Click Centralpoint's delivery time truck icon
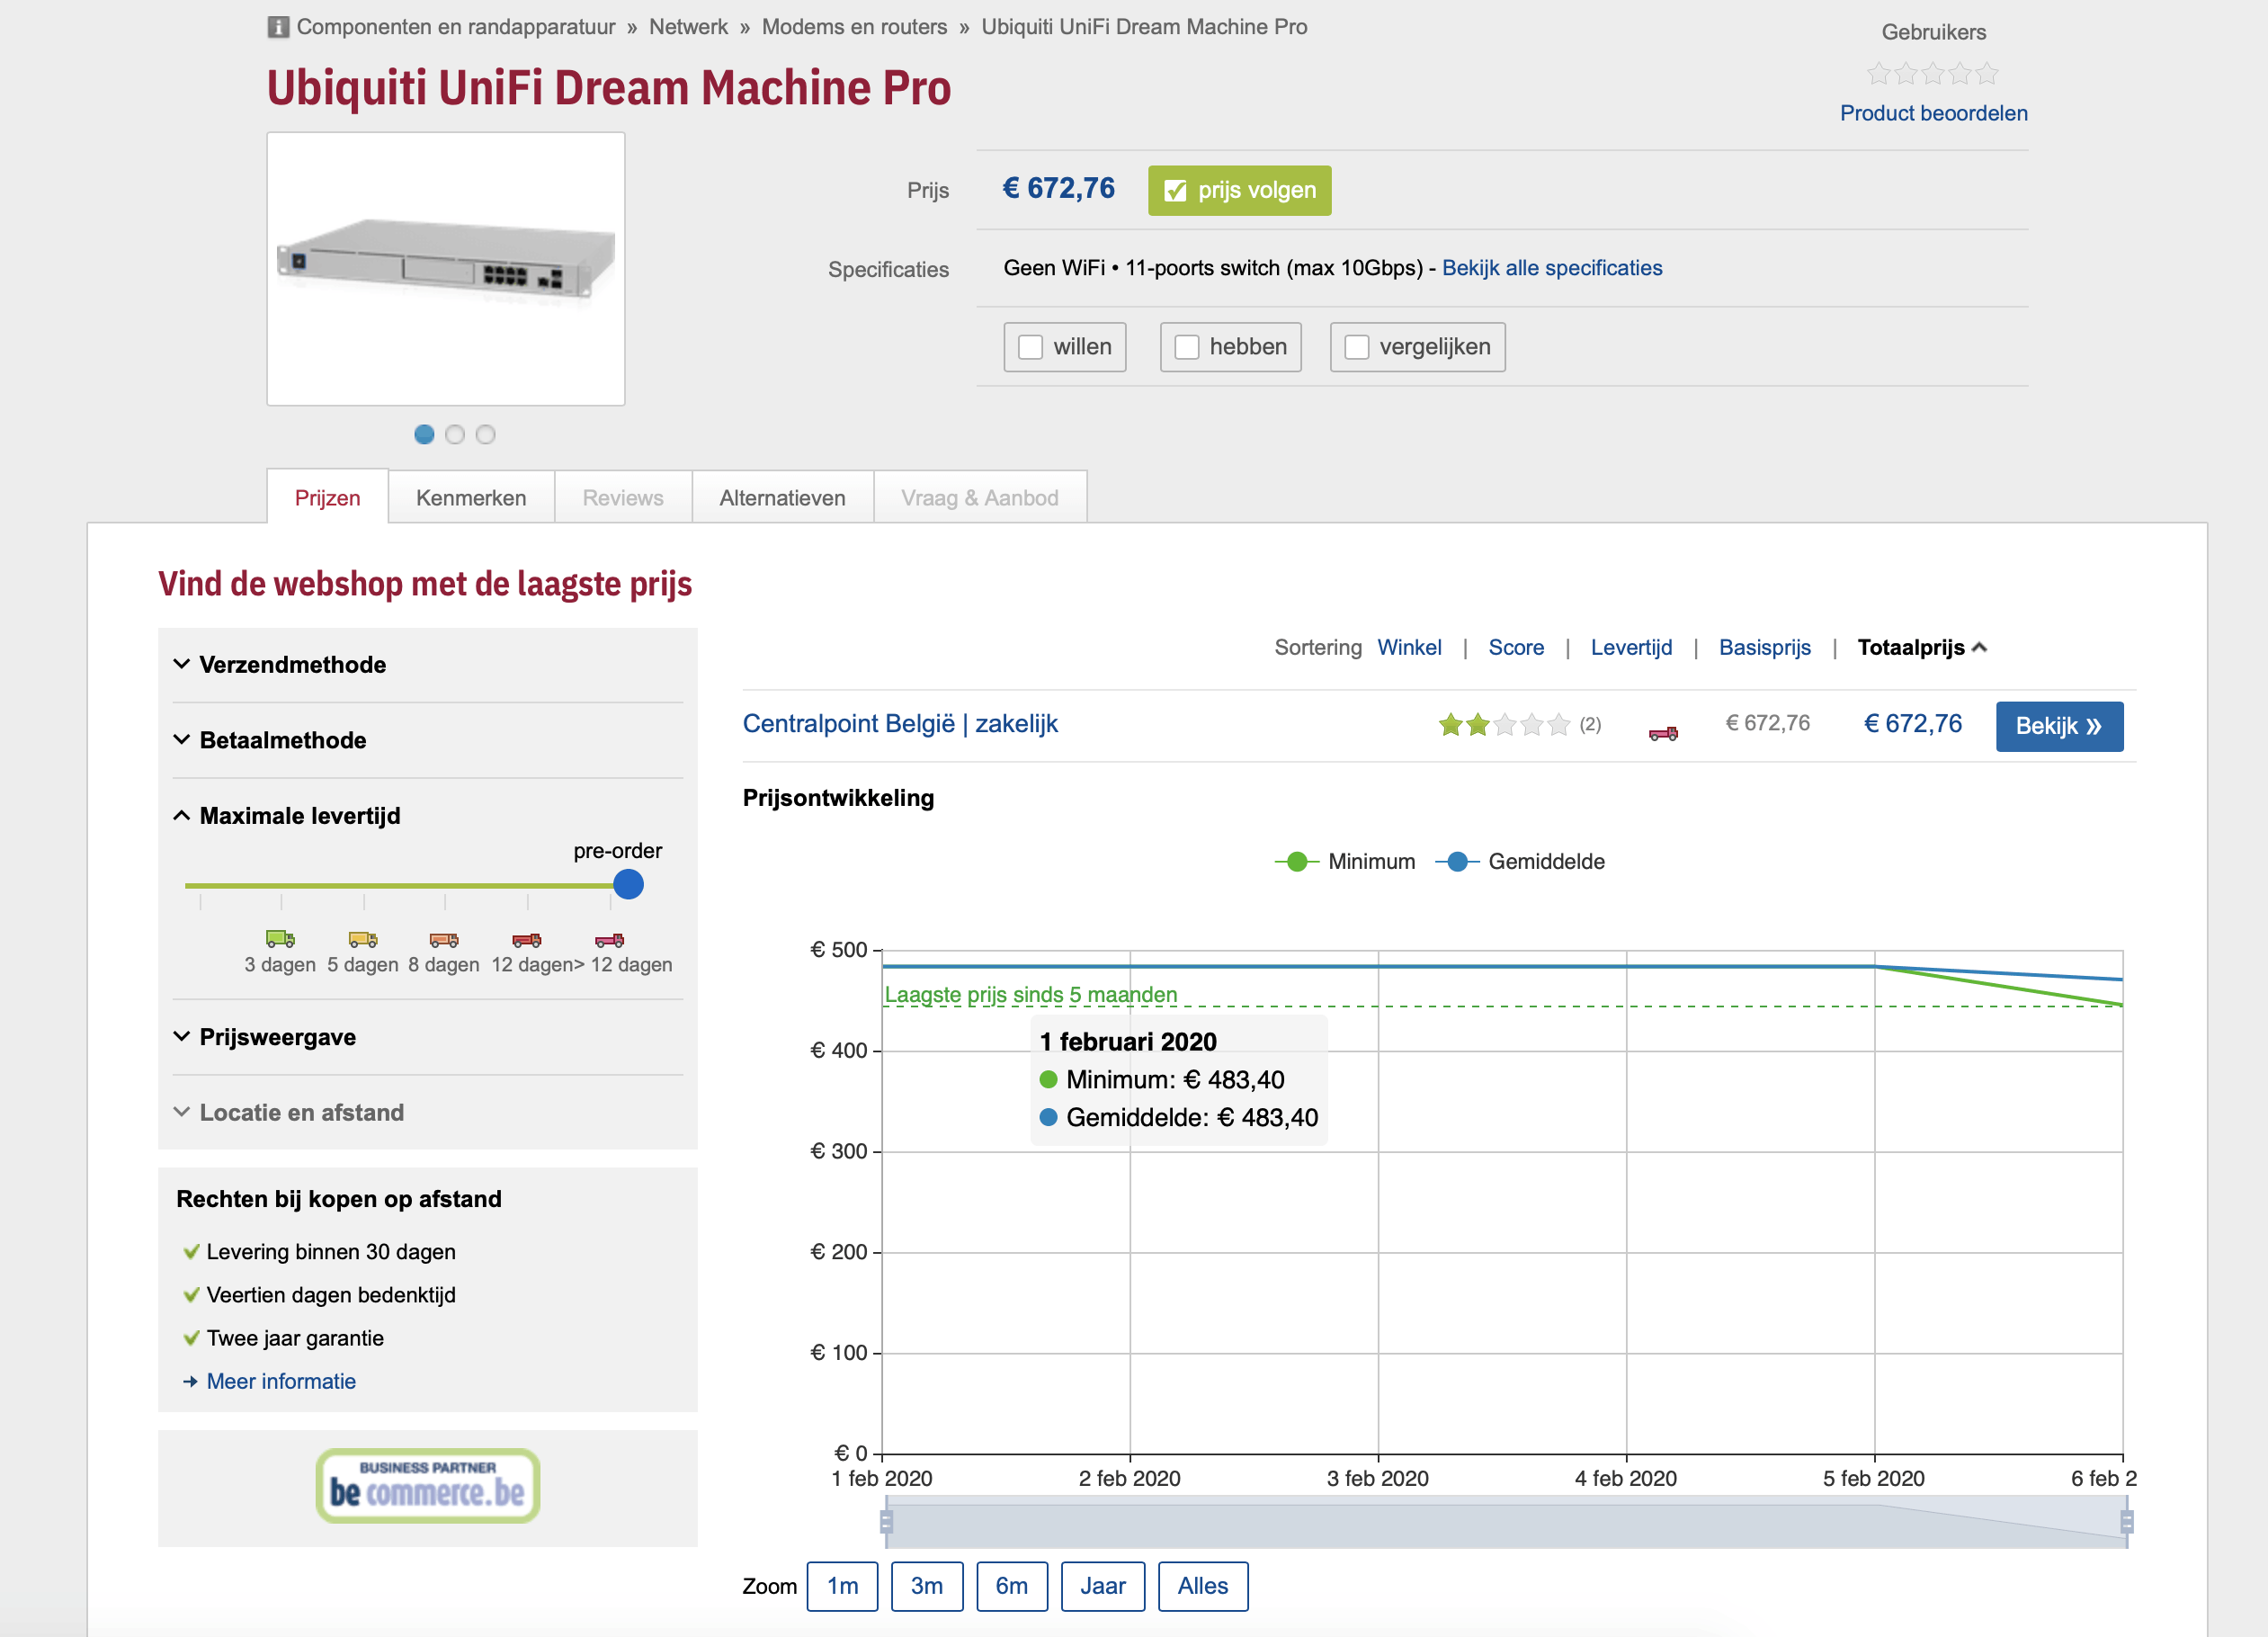 click(x=1663, y=733)
